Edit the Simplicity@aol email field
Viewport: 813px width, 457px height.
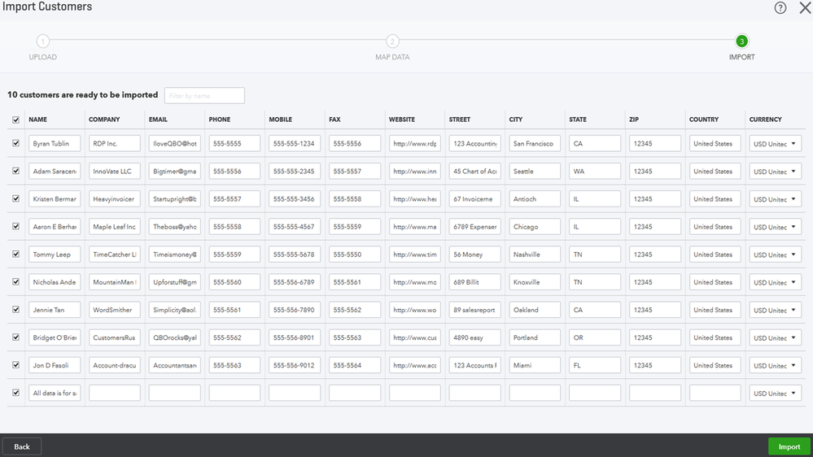point(175,310)
